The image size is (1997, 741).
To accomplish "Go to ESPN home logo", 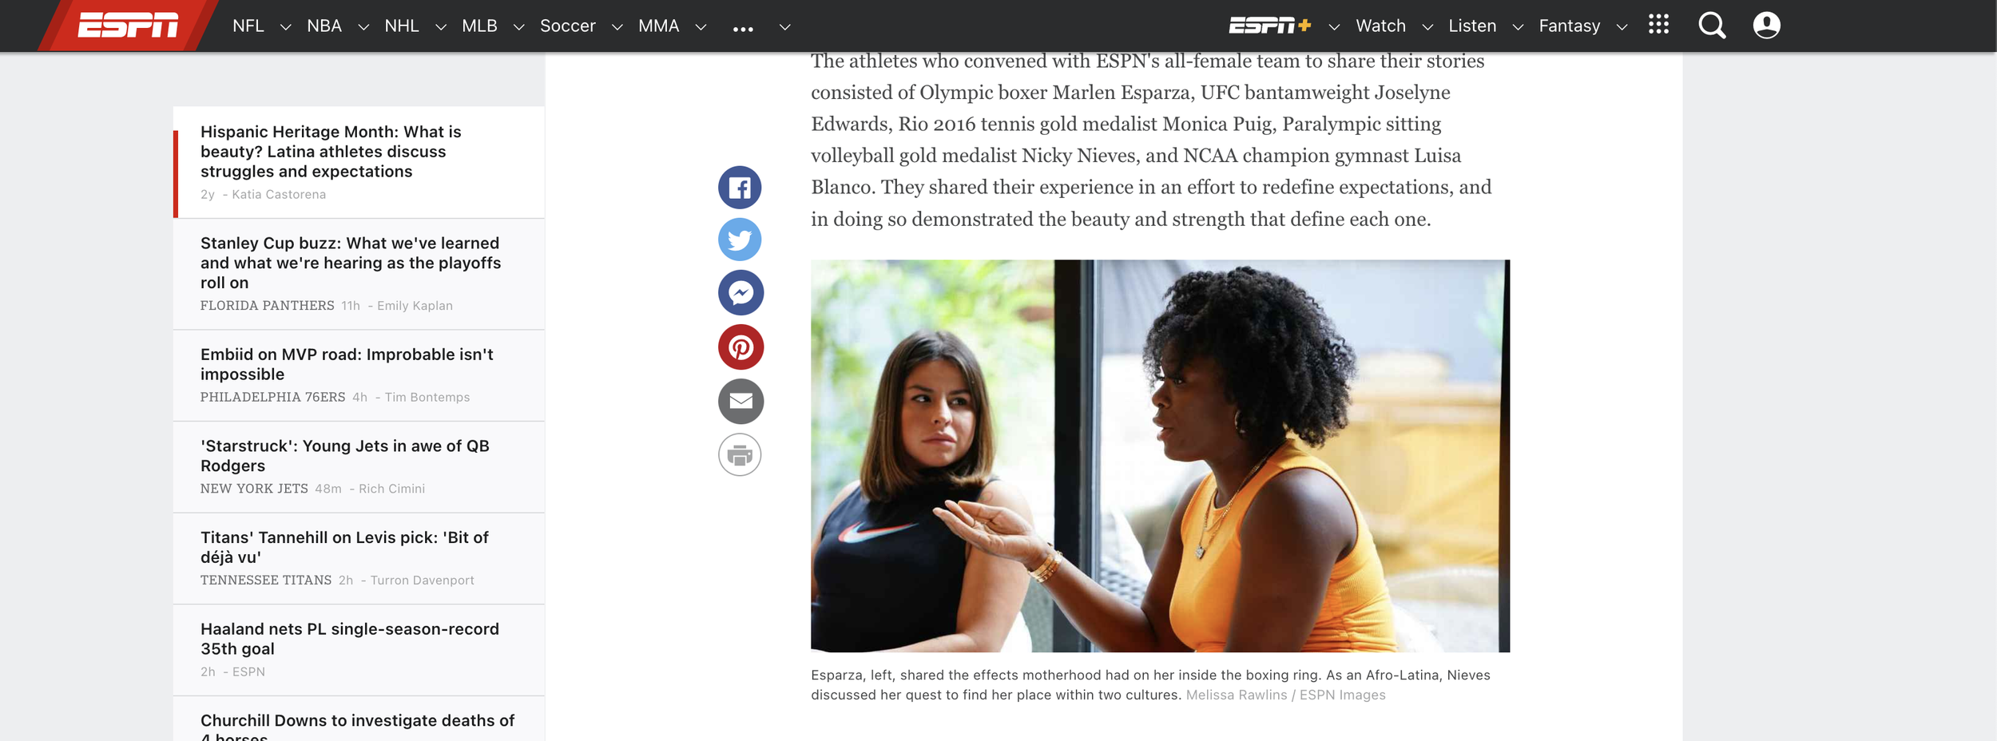I will (128, 26).
